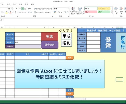
Task: Expand the borders dropdown arrow
Action: click(4, 12)
